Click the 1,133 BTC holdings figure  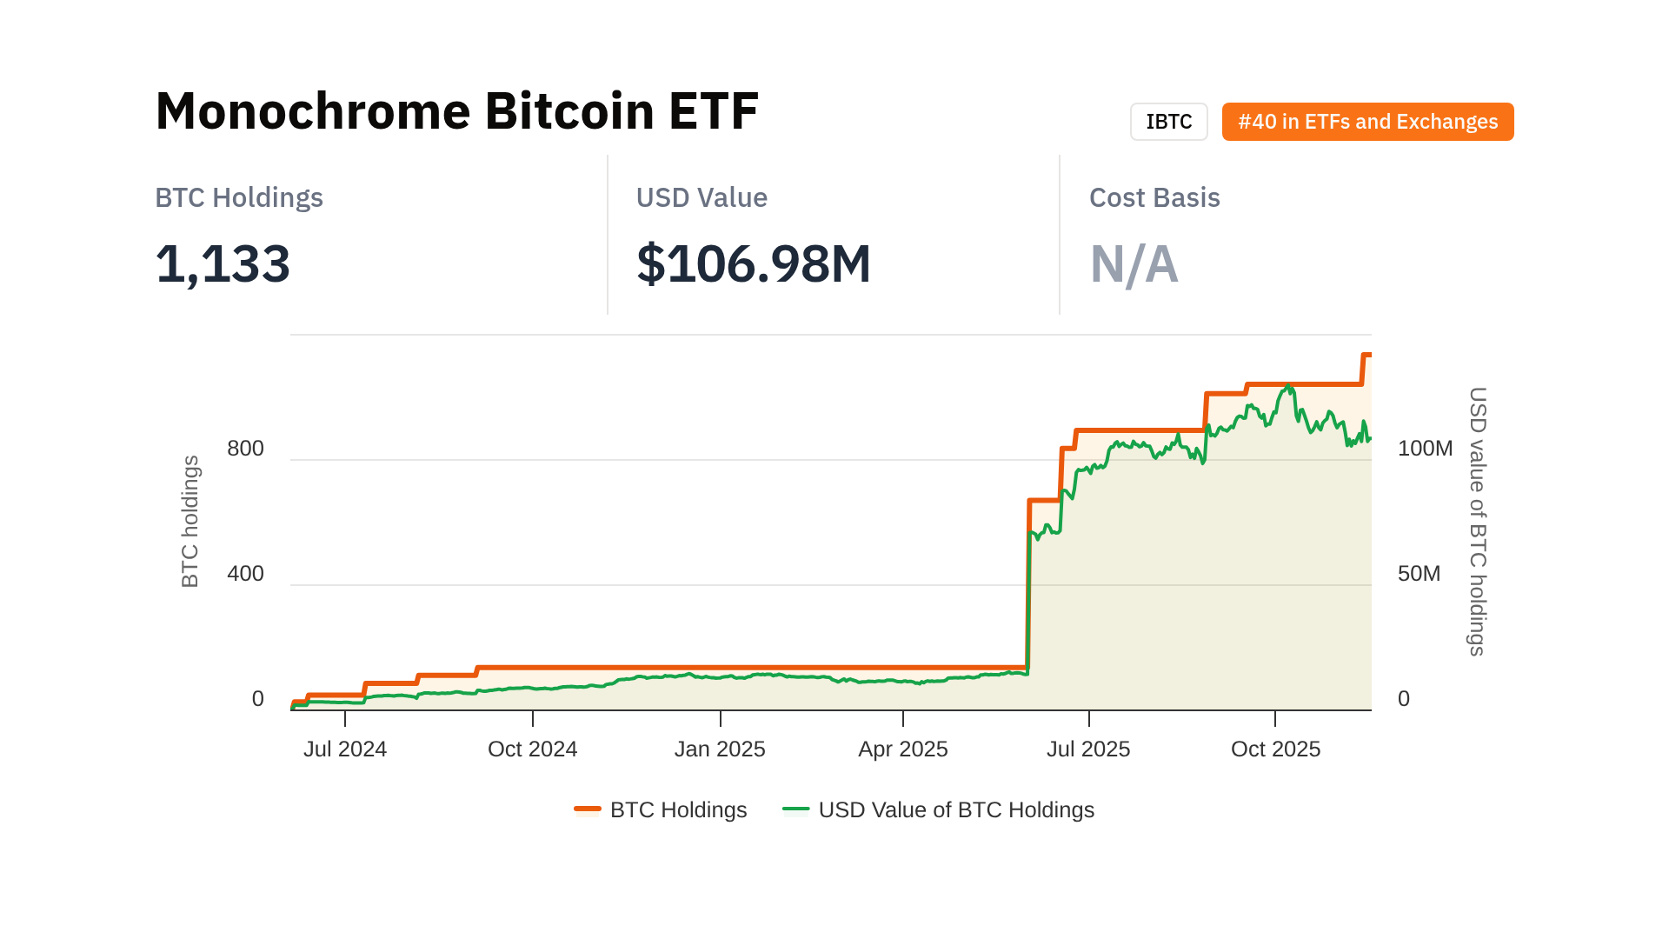tap(223, 263)
